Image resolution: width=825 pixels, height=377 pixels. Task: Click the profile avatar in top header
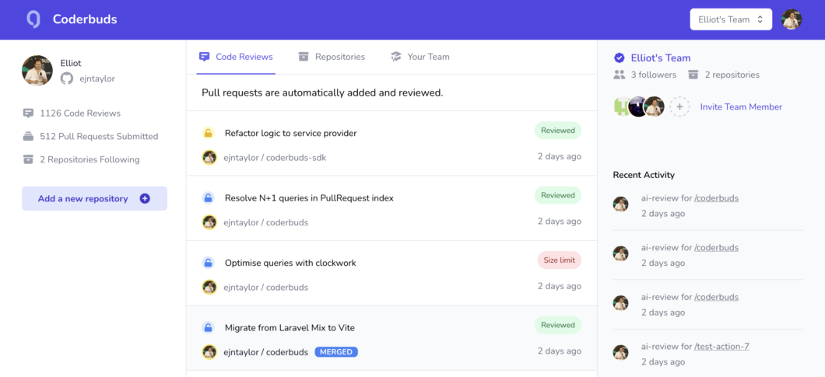click(792, 19)
